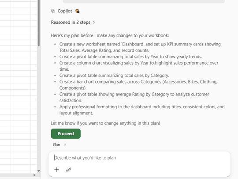Click the worksheet horizontal scrollbar track
The width and height of the screenshot is (238, 179).
[x=16, y=175]
